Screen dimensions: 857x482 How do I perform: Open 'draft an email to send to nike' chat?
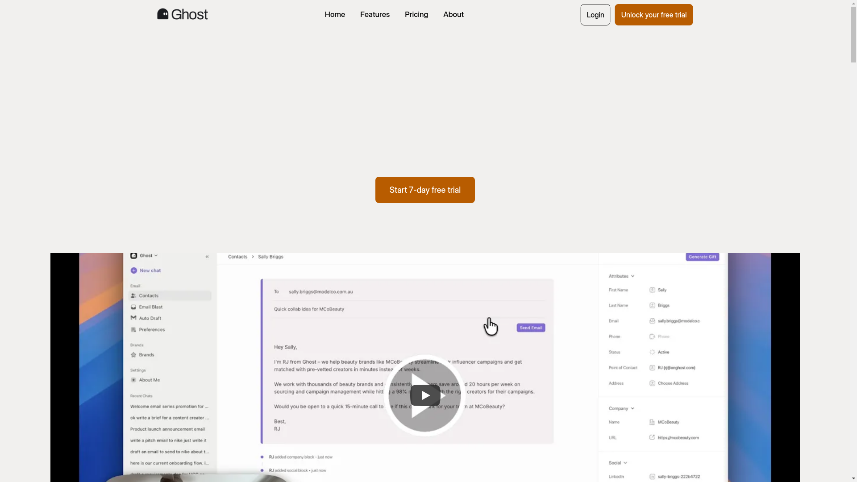(169, 452)
